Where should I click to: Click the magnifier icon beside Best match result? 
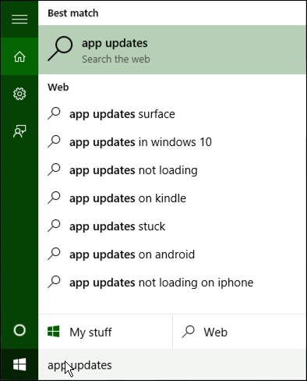click(60, 48)
